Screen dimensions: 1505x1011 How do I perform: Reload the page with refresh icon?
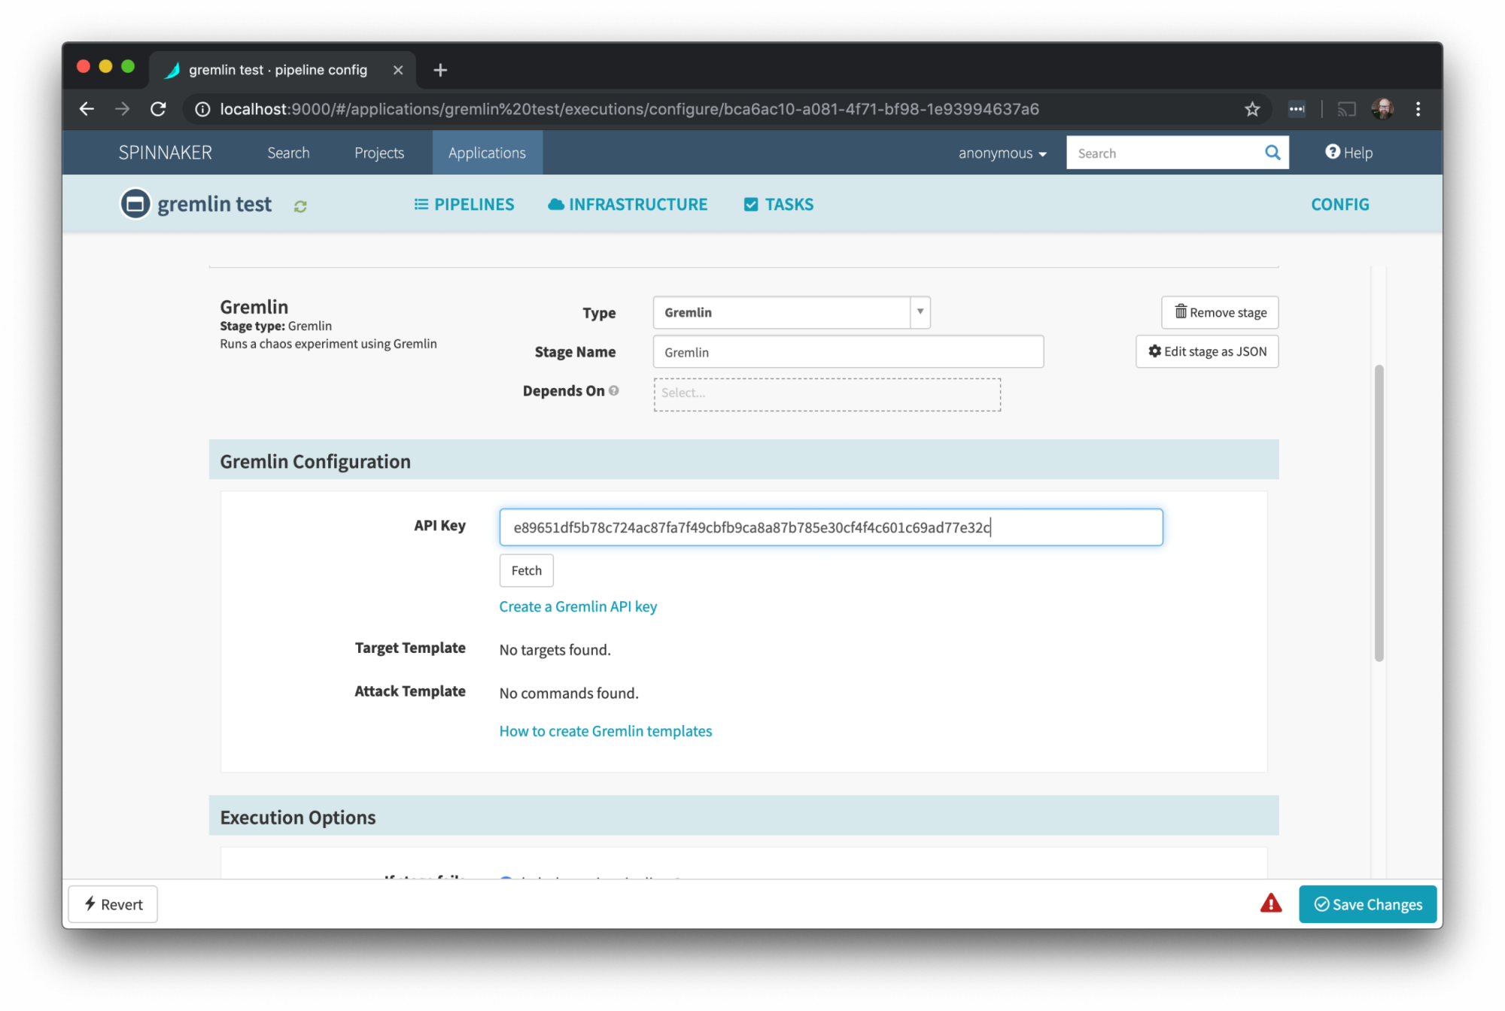coord(158,109)
